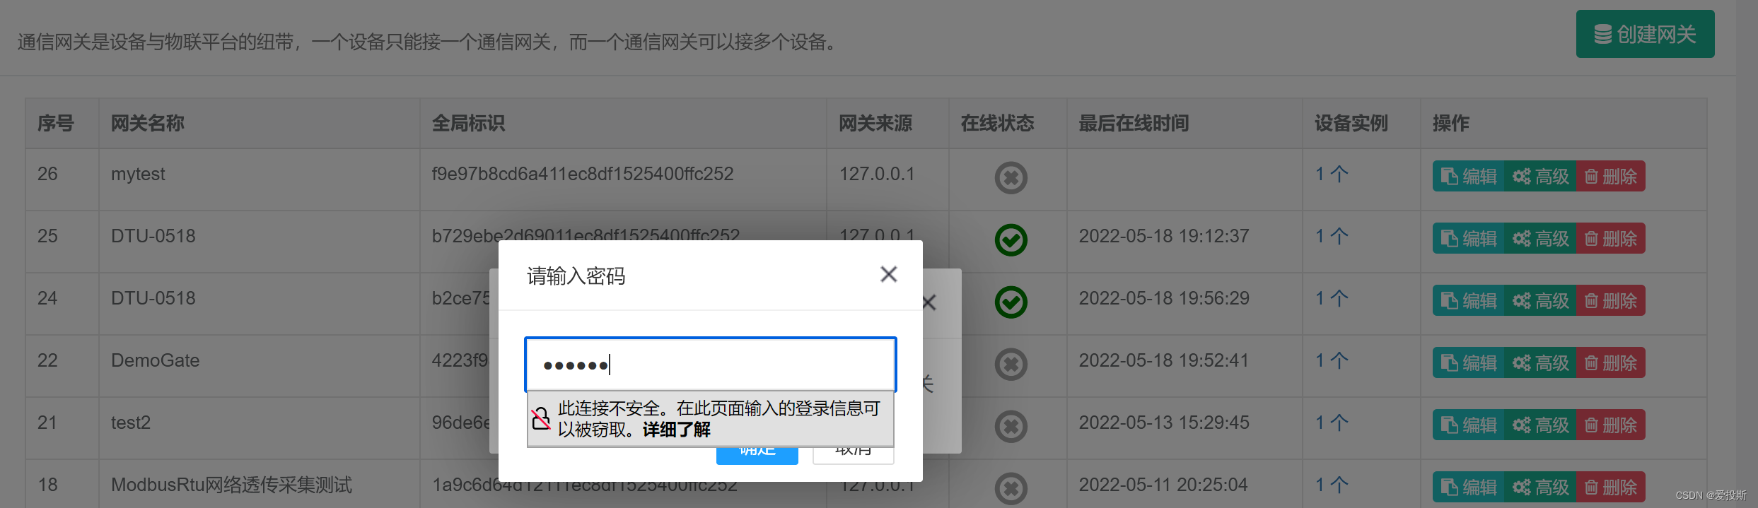
Task: Click online status icon for row 25
Action: point(1011,240)
